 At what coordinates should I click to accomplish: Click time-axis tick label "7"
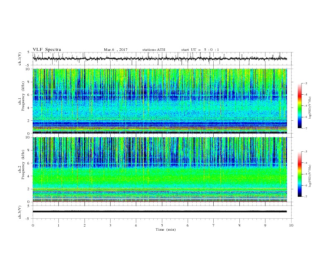pos(213,225)
